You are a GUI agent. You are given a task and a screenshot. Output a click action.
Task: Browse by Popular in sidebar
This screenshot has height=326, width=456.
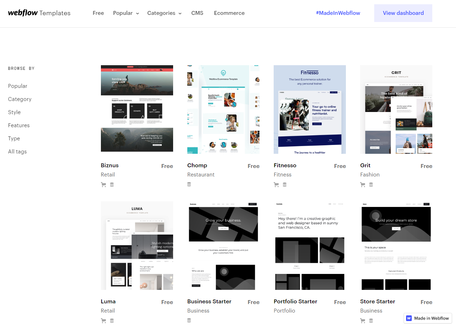(x=18, y=86)
